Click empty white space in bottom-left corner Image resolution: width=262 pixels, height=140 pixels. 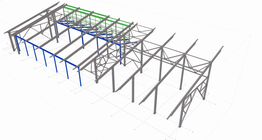pos(20,124)
